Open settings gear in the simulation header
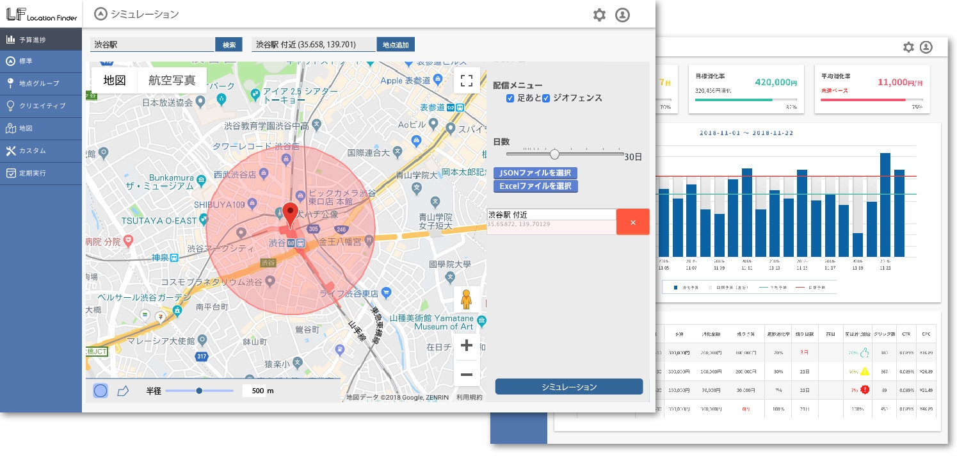This screenshot has height=456, width=957. tap(599, 15)
